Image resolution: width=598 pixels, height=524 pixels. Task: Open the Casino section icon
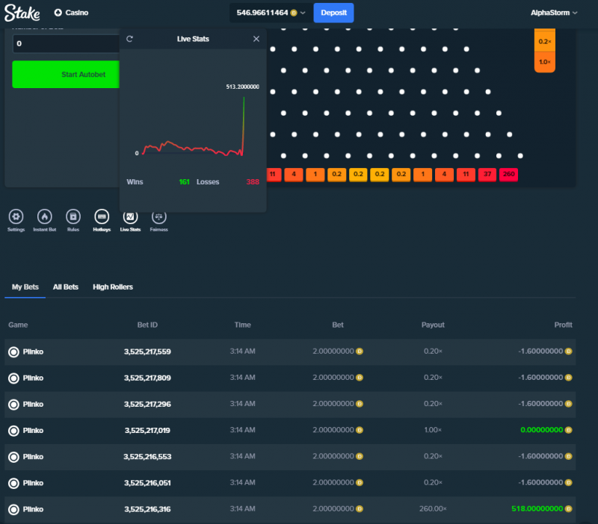coord(58,13)
